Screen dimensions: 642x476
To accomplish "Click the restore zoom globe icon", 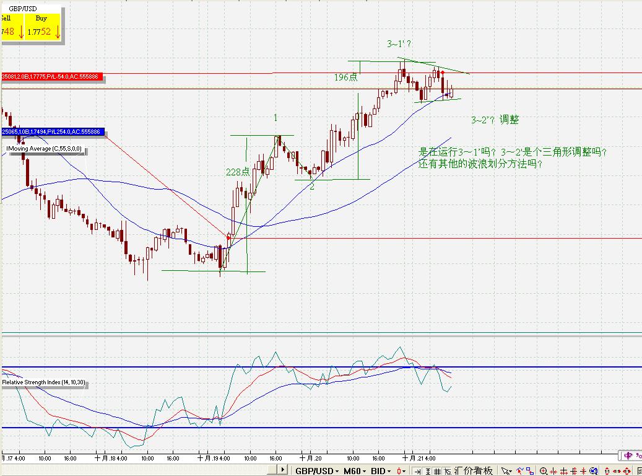I will tap(594, 471).
